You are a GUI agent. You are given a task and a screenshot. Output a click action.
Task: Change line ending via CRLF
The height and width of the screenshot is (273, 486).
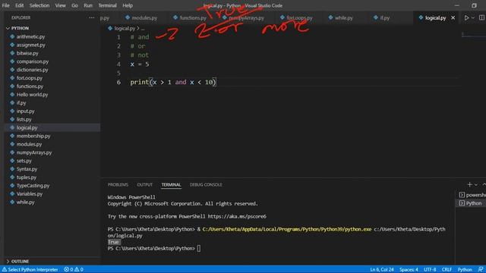pos(447,270)
